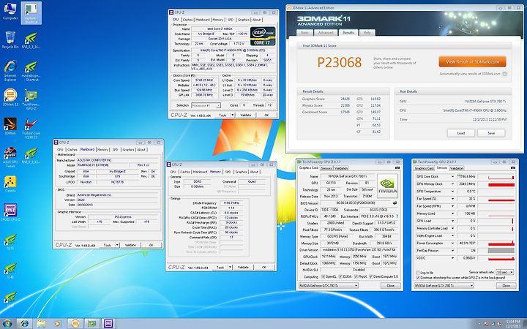Select the ASUS GPU Tweak desktop icon
The height and width of the screenshot is (329, 527).
coord(10,157)
